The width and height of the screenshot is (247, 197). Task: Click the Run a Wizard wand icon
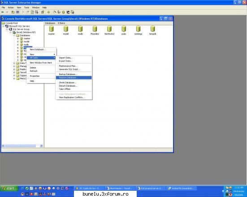(55, 12)
